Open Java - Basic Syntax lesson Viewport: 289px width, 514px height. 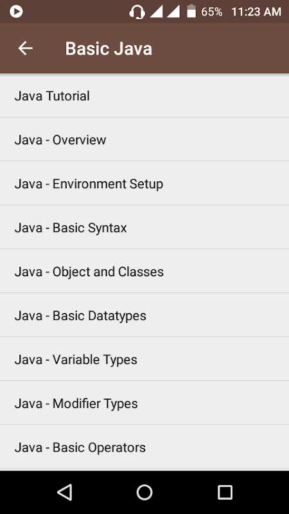point(144,227)
